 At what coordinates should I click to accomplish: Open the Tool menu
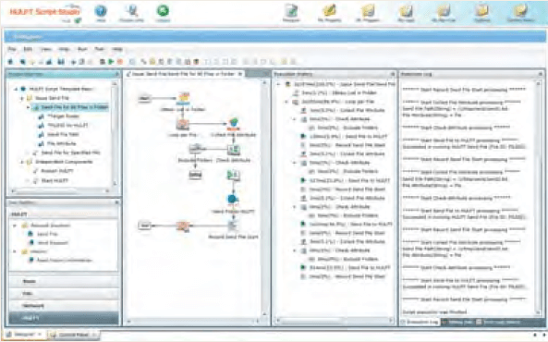coord(100,49)
